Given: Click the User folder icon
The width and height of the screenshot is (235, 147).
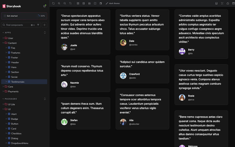Looking at the screenshot, I should (x=6, y=38).
